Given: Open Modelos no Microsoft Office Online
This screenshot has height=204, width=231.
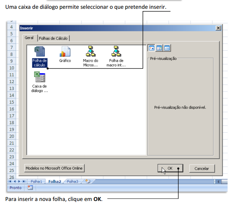Looking at the screenshot, I should [54, 168].
